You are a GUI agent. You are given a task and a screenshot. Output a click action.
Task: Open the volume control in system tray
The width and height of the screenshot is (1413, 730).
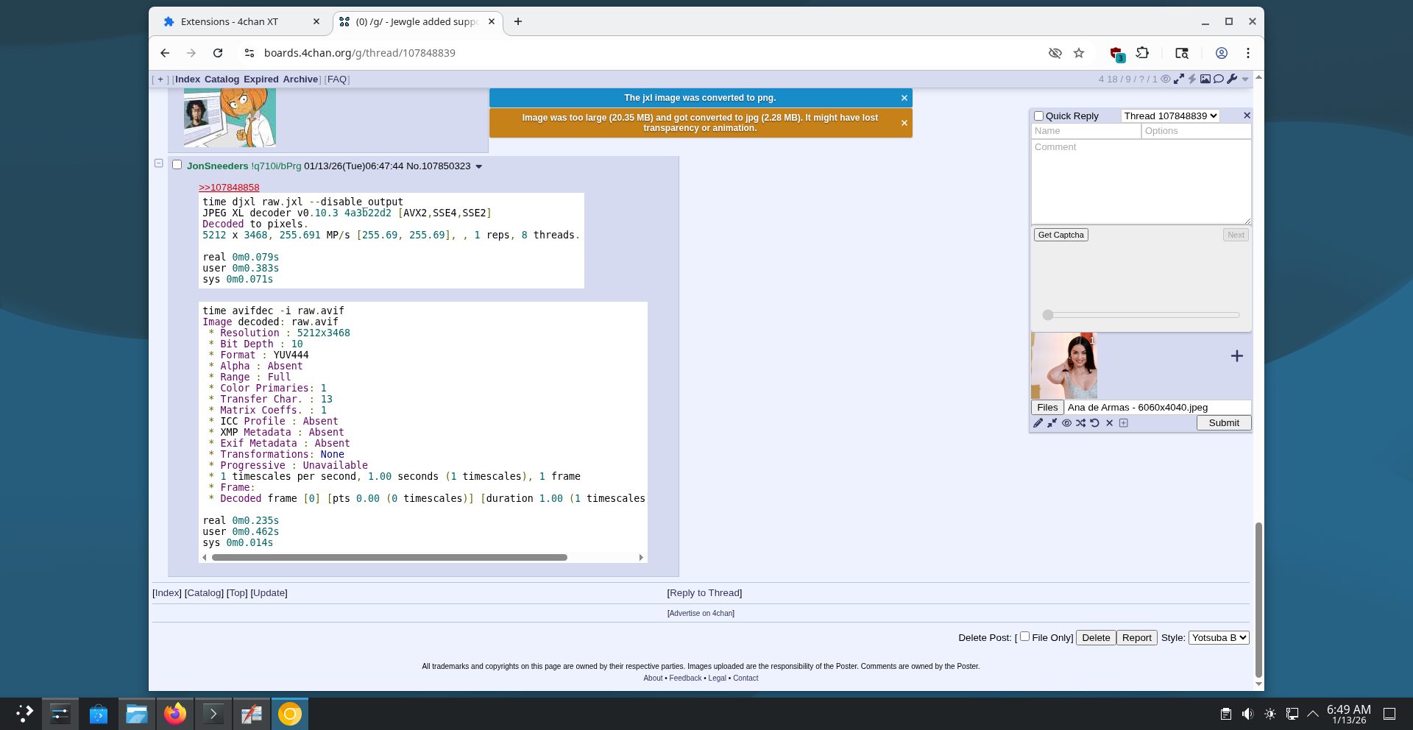[x=1247, y=714]
